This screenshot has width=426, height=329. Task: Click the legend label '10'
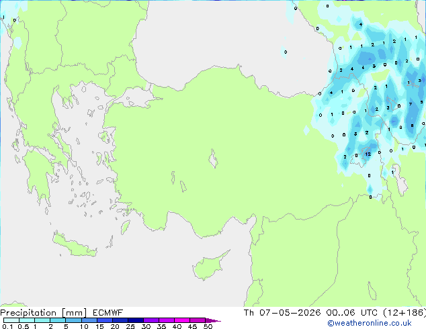pyautogui.click(x=84, y=326)
